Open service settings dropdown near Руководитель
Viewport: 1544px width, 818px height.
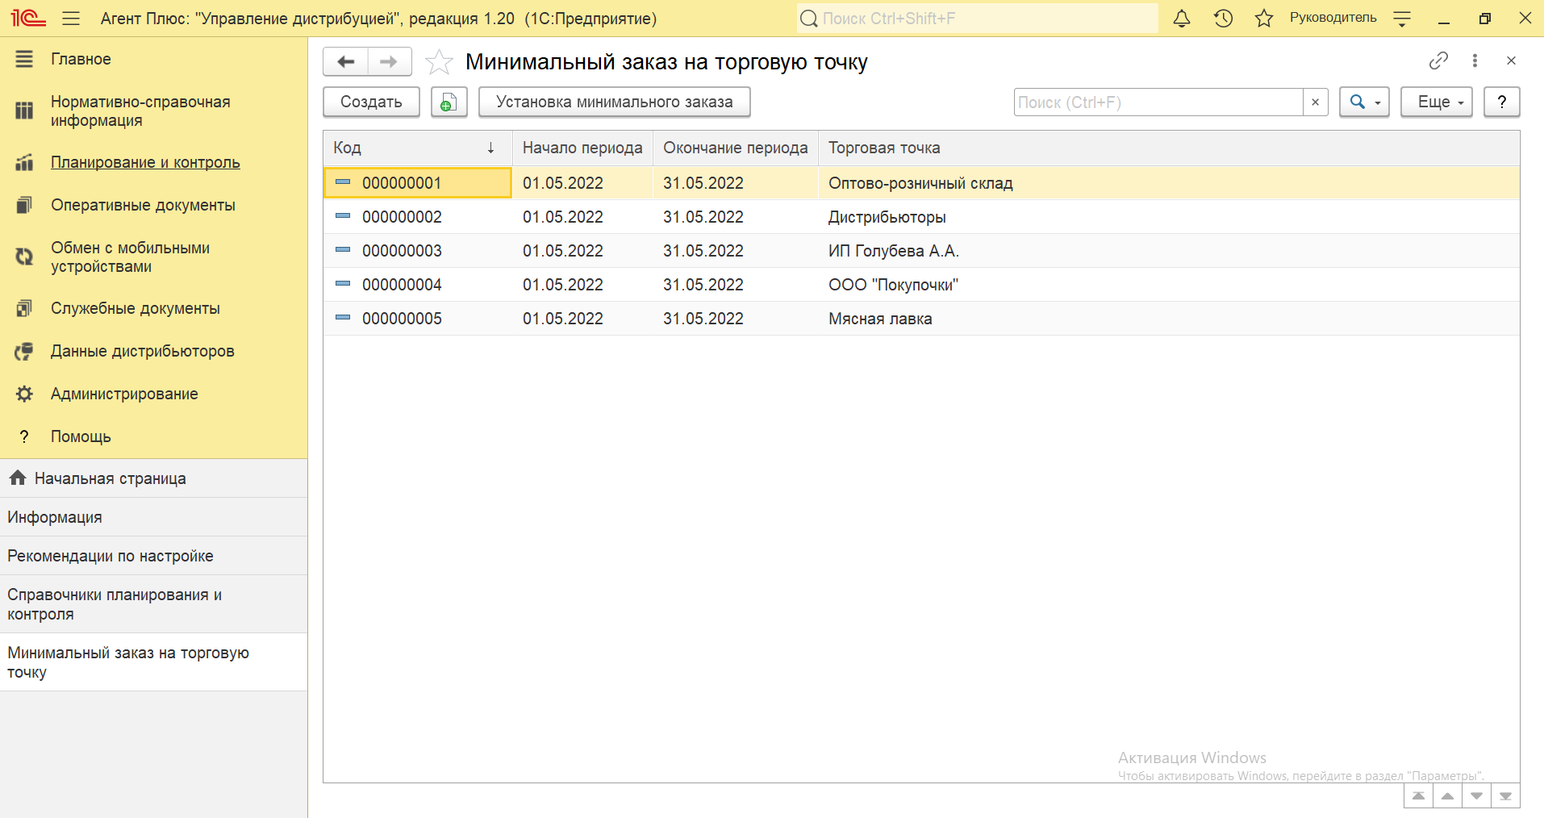[x=1402, y=19]
